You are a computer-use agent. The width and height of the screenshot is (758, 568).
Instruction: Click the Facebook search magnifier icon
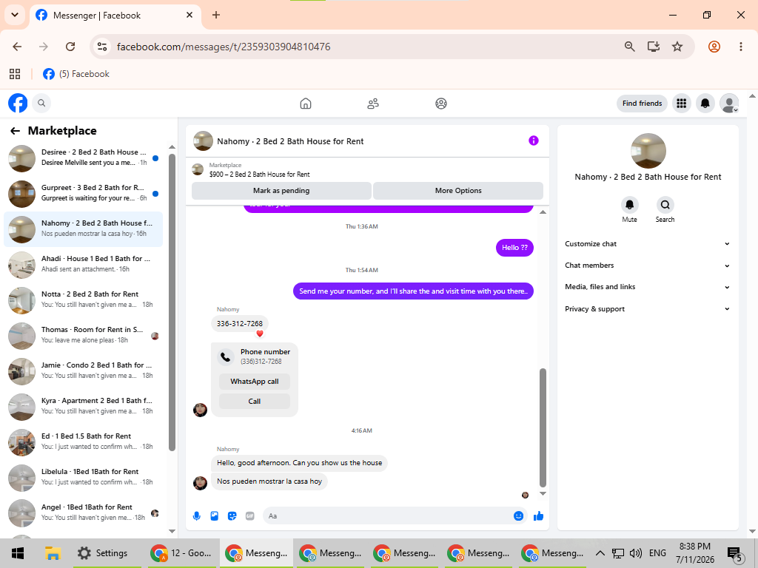click(41, 103)
